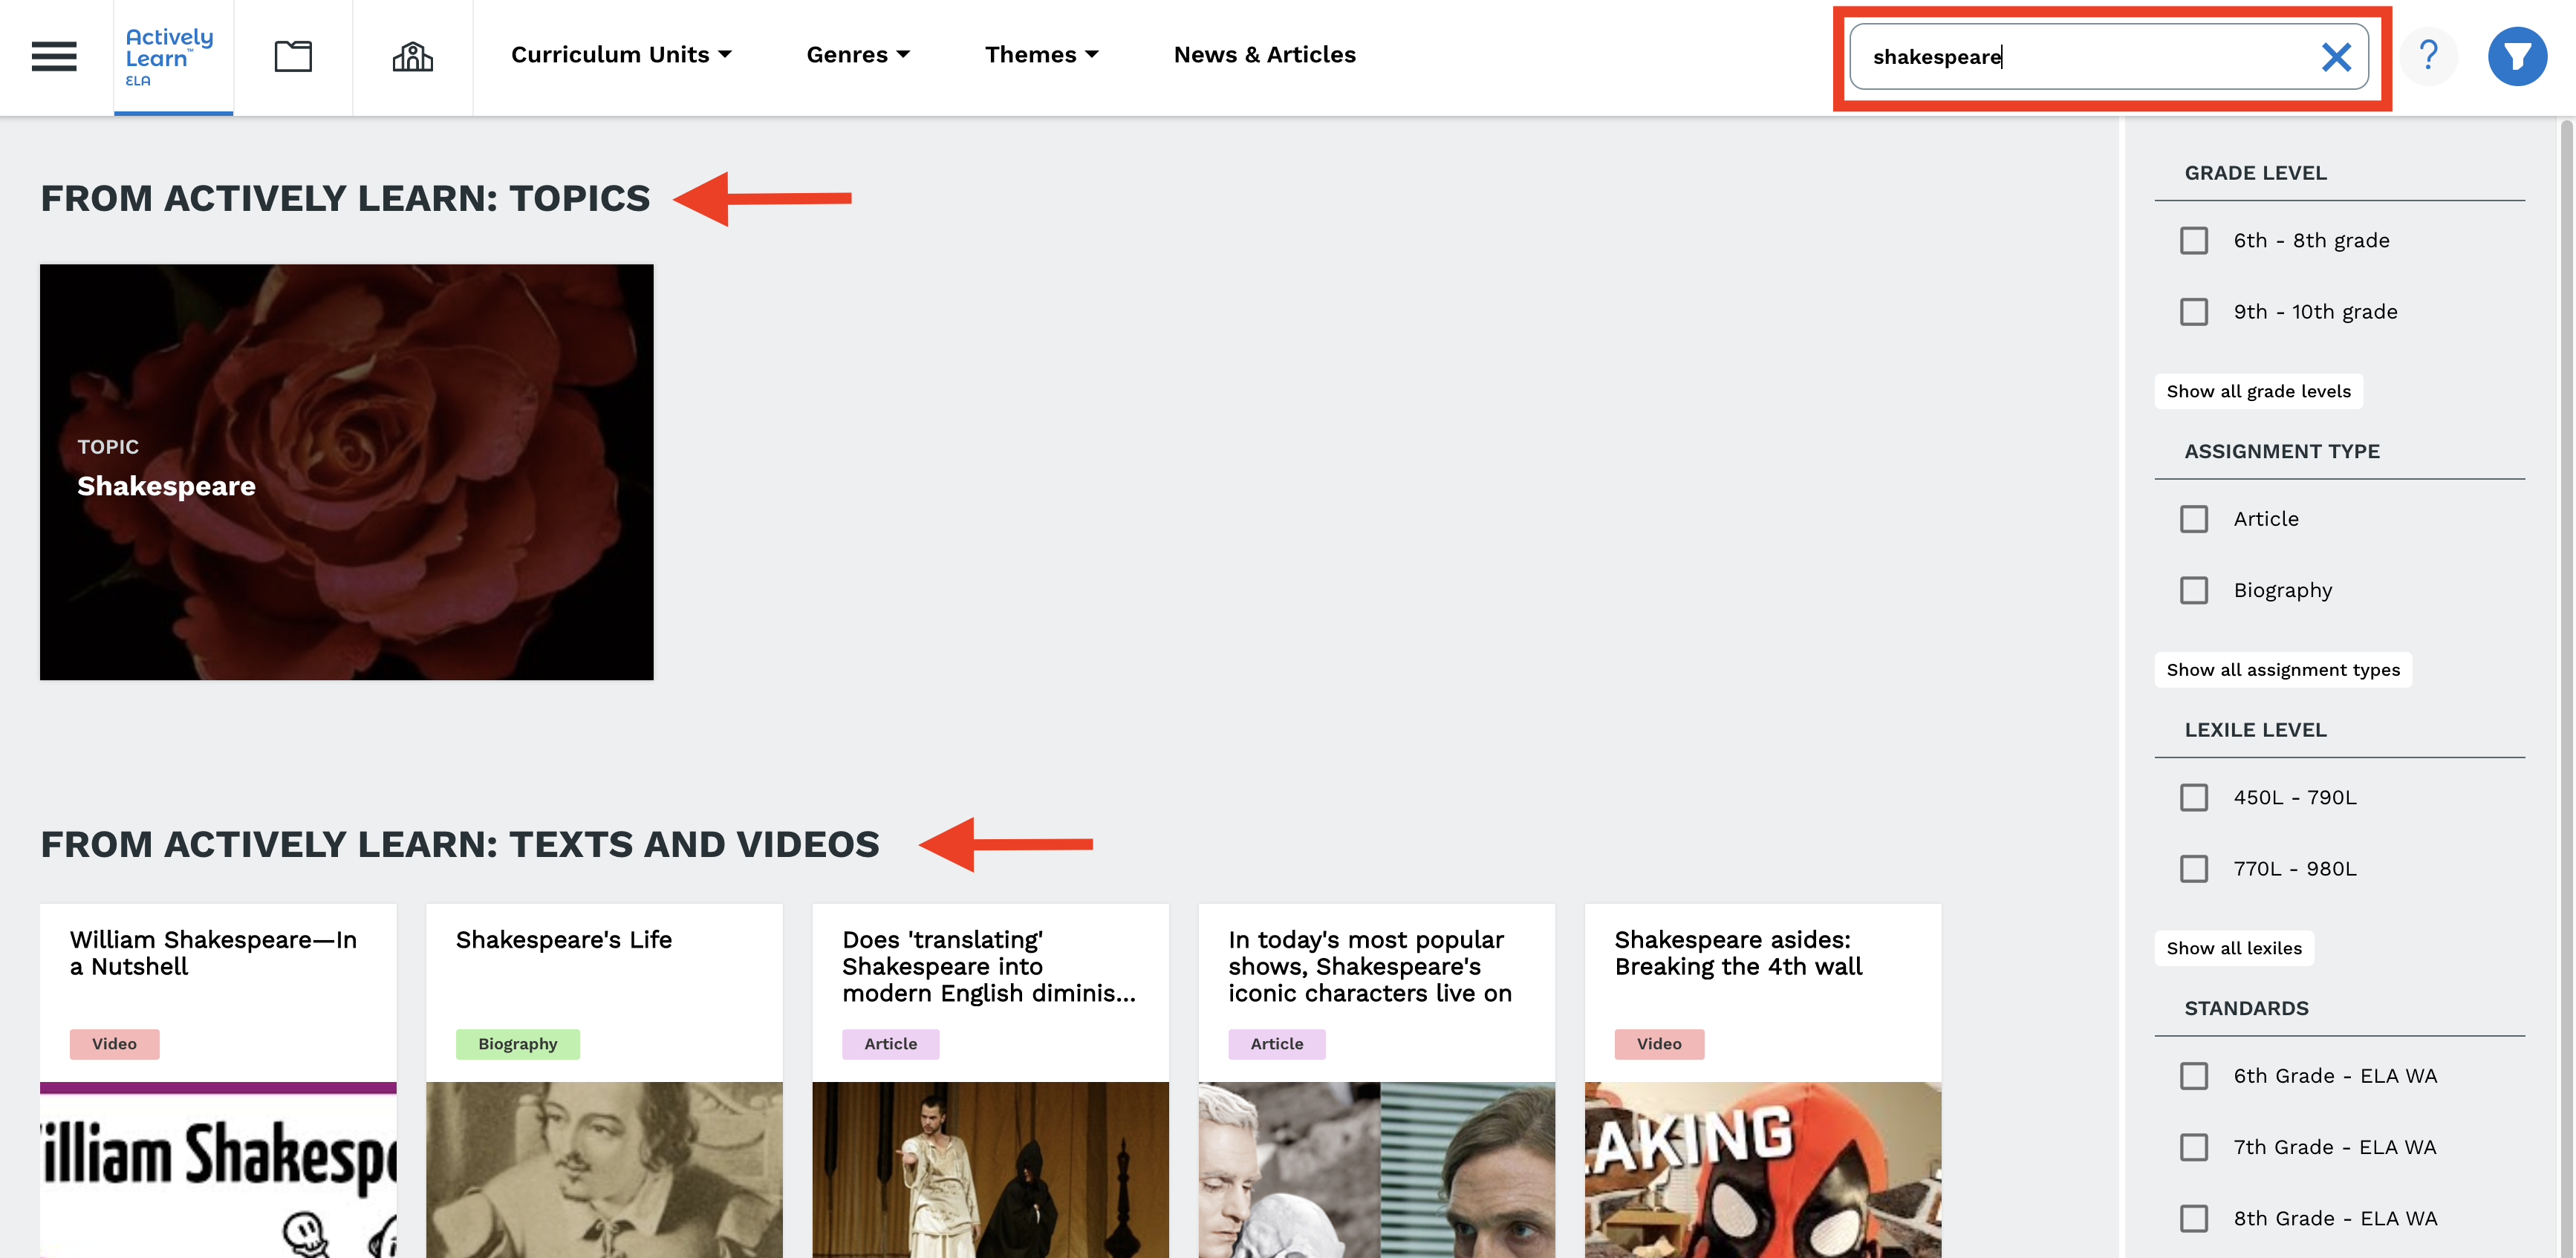Click the GRADE LEVEL filter heading
The height and width of the screenshot is (1258, 2576).
(2255, 173)
